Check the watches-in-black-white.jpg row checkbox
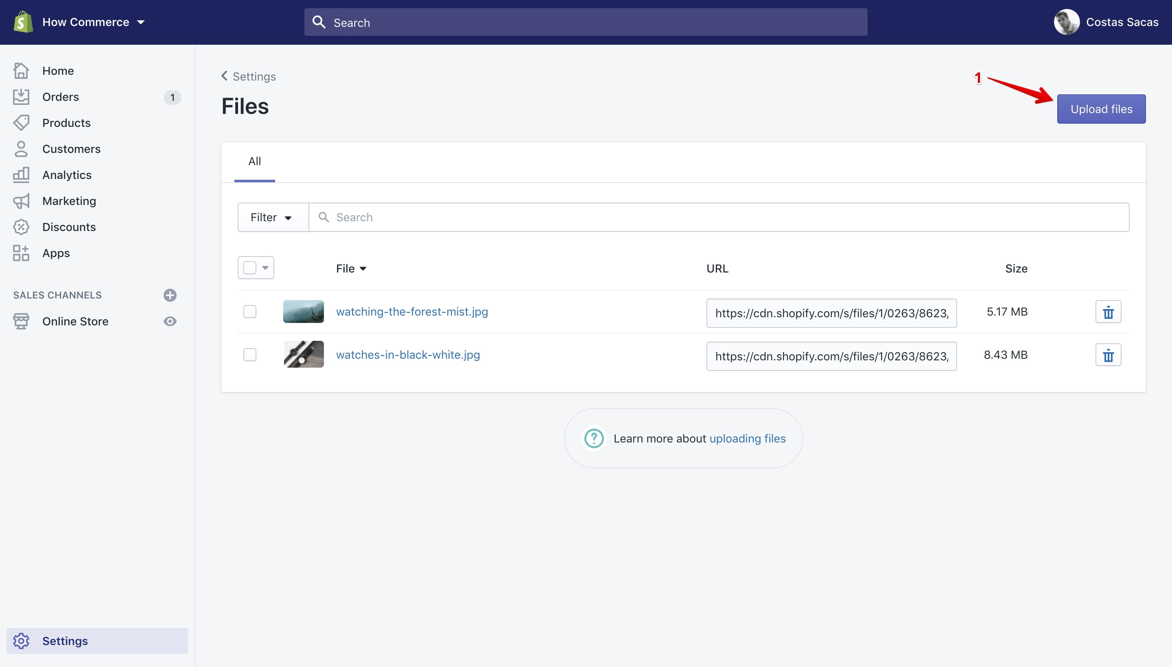1172x667 pixels. pyautogui.click(x=250, y=355)
